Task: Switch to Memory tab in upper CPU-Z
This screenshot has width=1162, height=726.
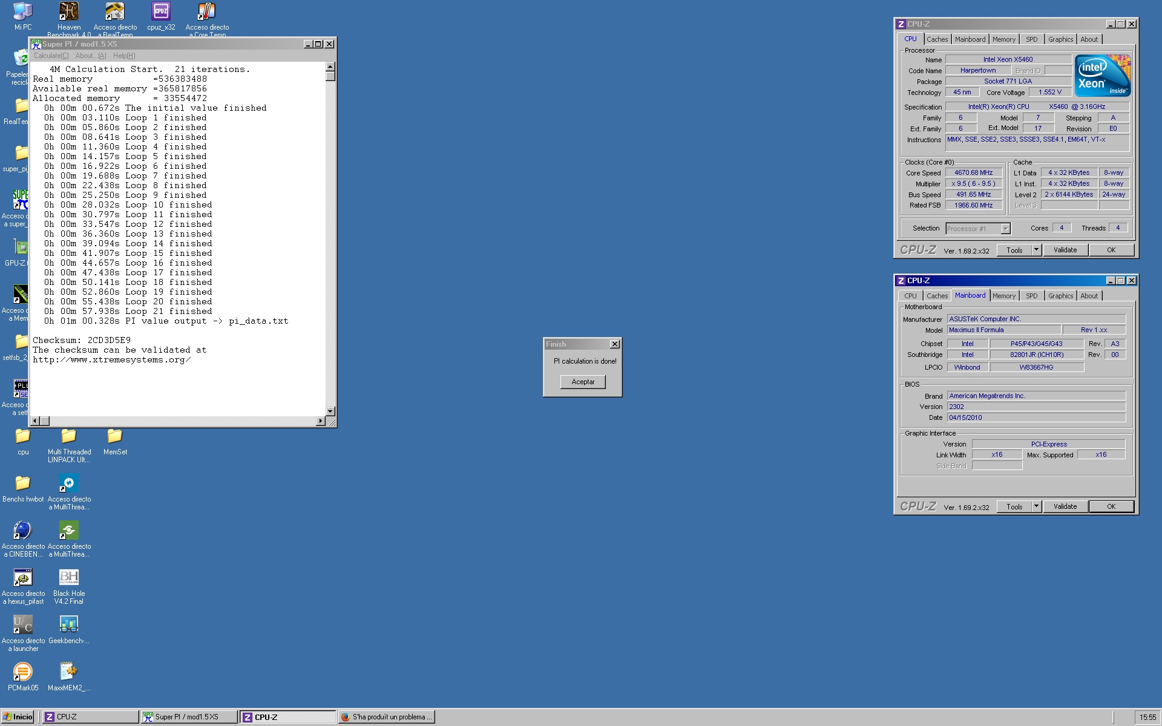Action: (x=1003, y=39)
